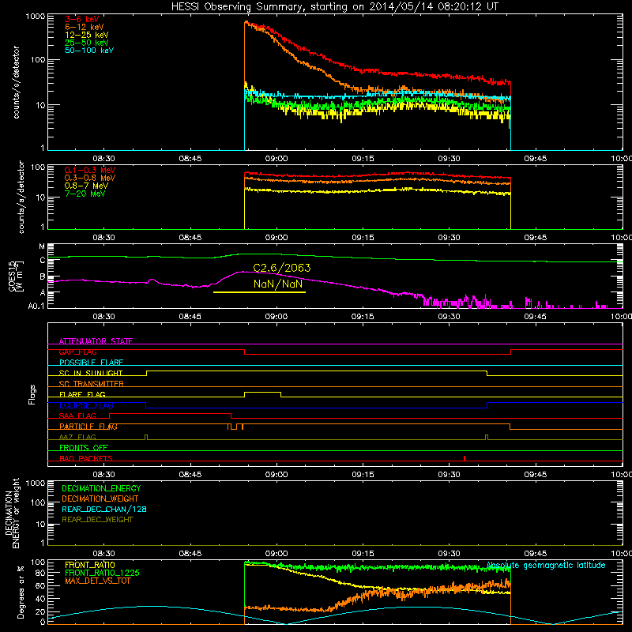Click the 'Degrees or %' axis label
This screenshot has height=632, width=632.
point(21,592)
